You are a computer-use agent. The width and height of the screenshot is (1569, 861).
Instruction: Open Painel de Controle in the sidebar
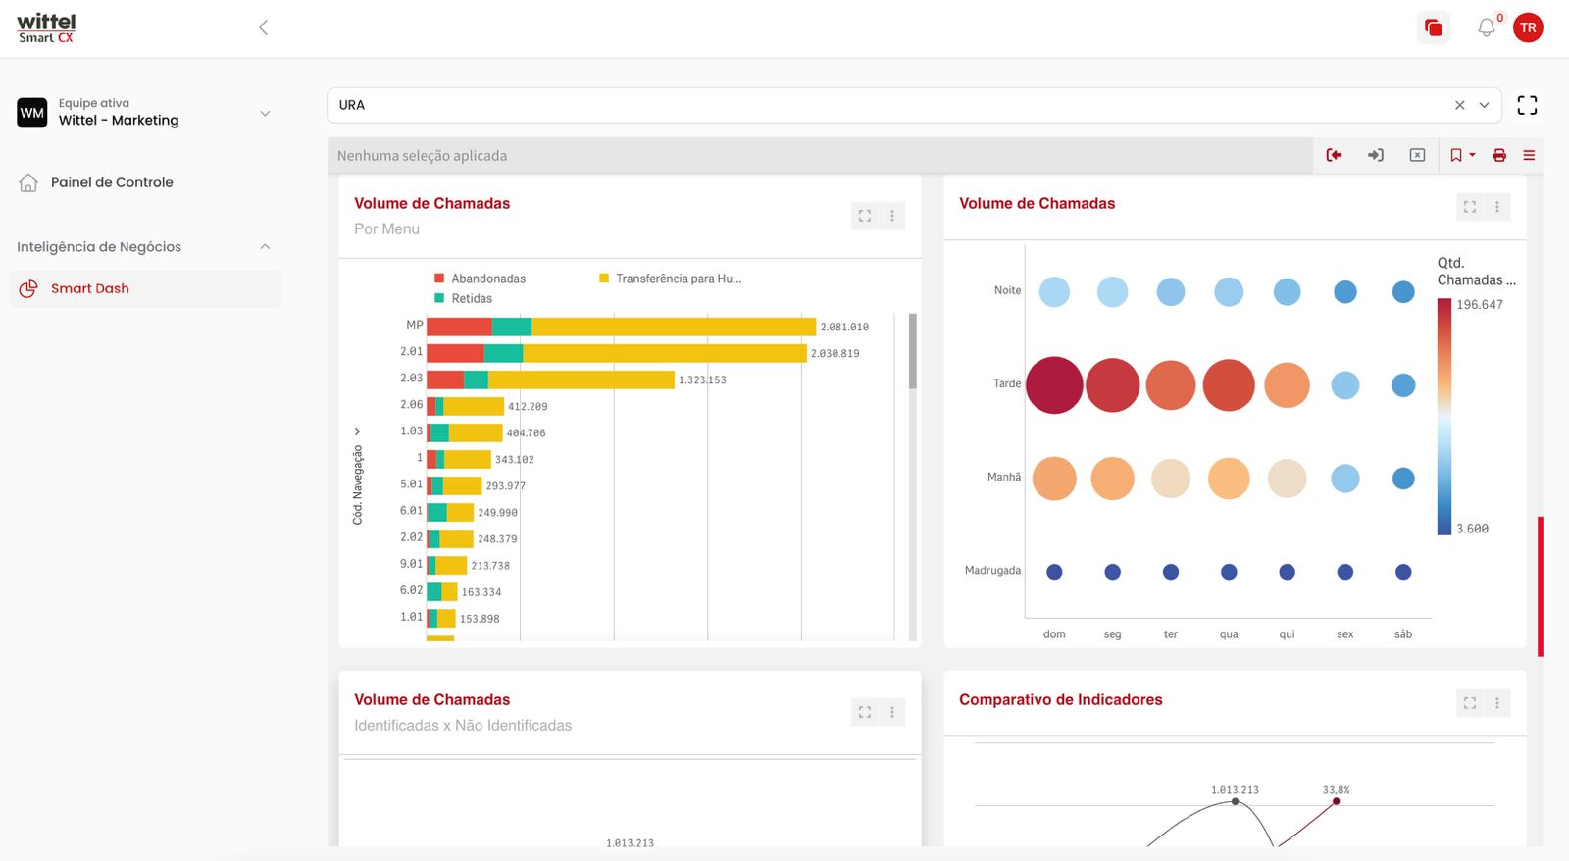coord(112,182)
